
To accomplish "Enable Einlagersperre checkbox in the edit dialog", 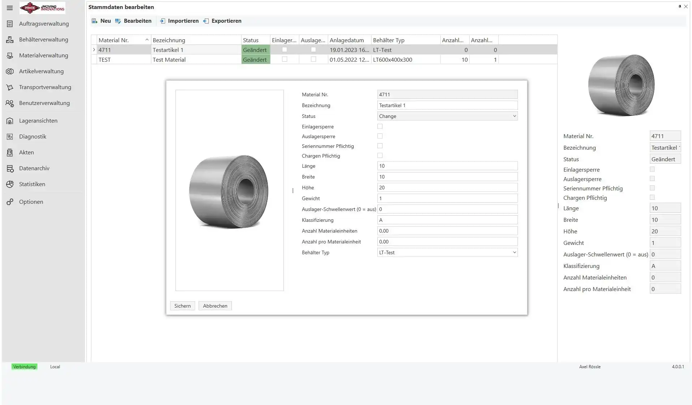I will (380, 127).
